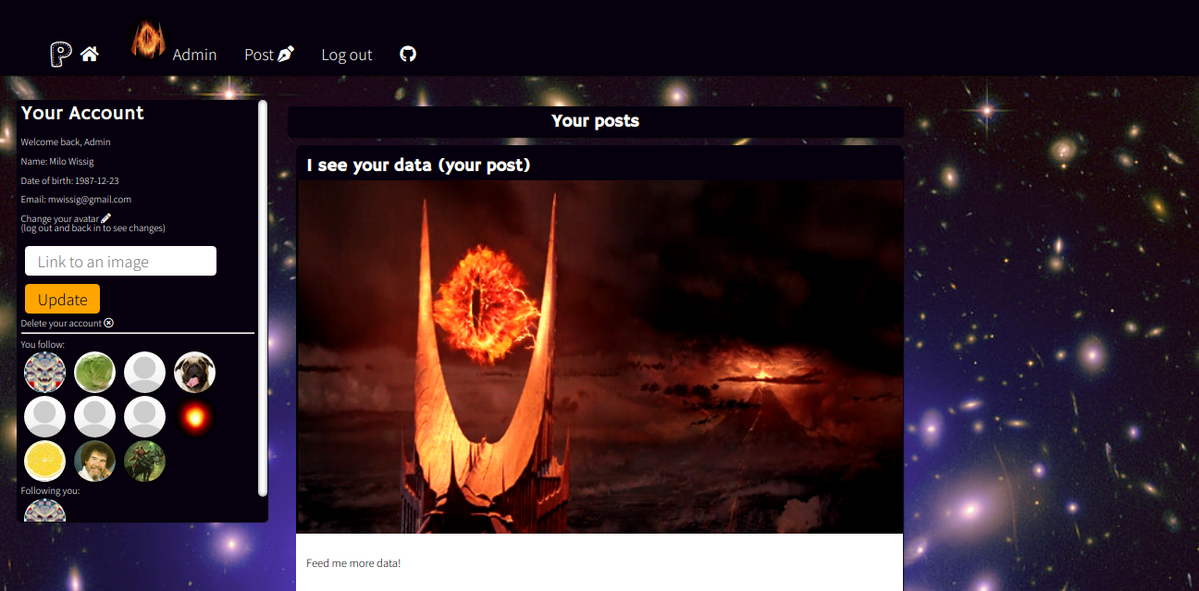Open the followed Bob Ross avatar
The height and width of the screenshot is (591, 1199).
coord(94,461)
